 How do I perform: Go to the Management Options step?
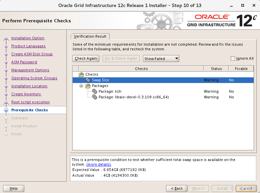tap(30, 70)
